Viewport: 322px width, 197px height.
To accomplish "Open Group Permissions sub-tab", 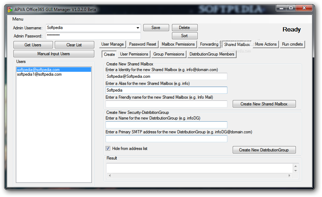I will pos(169,54).
